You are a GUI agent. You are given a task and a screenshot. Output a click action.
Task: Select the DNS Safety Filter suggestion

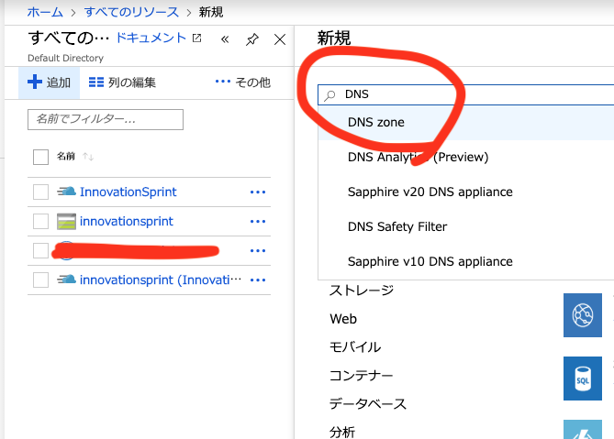(466, 226)
